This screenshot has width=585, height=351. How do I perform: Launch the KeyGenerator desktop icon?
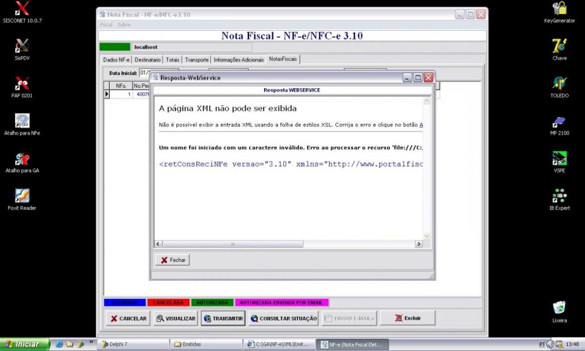click(x=559, y=12)
